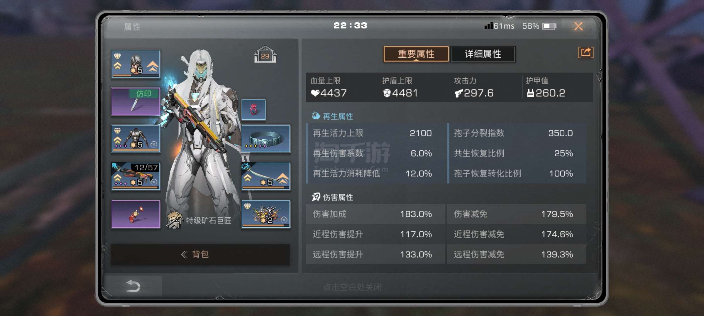Switch to the 重要属性 tab
Image resolution: width=704 pixels, height=316 pixels.
point(416,54)
